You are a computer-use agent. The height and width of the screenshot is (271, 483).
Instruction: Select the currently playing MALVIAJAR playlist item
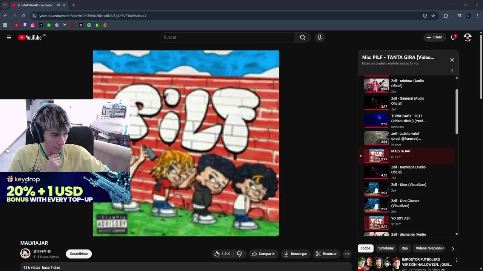pyautogui.click(x=407, y=155)
